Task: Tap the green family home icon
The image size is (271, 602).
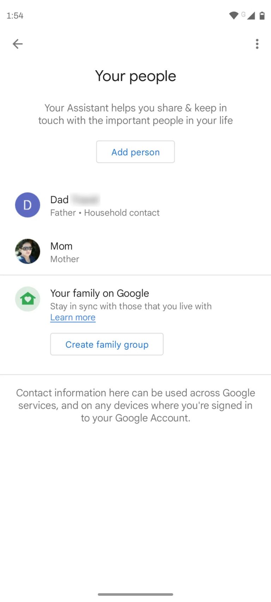Action: pos(28,299)
